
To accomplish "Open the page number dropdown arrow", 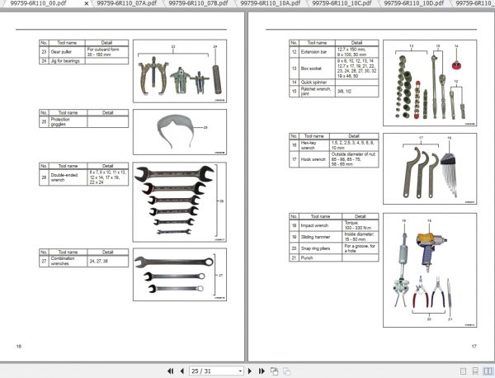I will point(240,371).
